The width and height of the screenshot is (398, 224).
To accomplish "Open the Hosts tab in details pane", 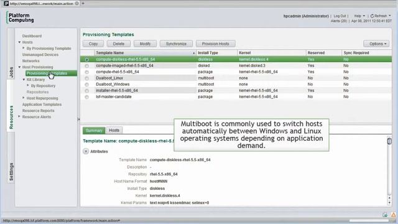I will 114,130.
